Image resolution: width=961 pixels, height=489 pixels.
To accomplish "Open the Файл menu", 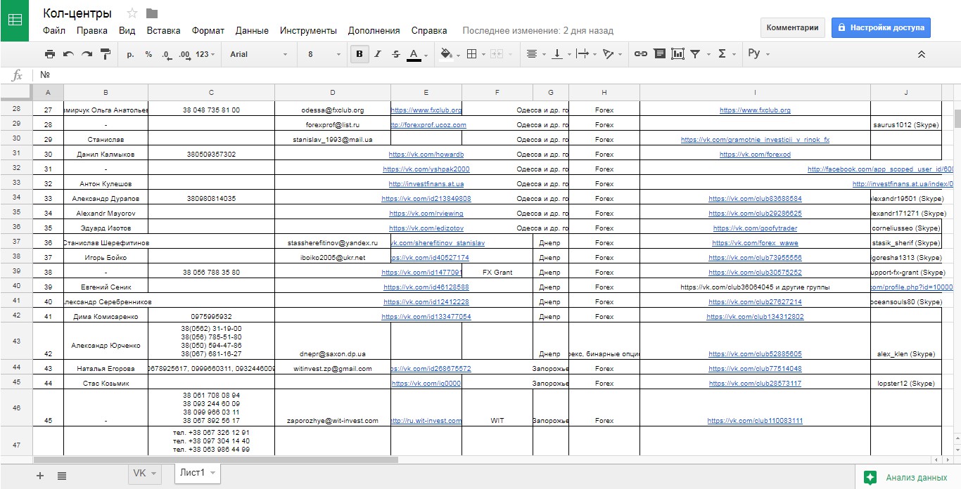I will (x=54, y=31).
